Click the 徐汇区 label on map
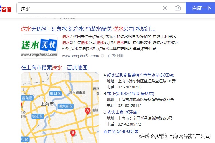 click(x=38, y=116)
